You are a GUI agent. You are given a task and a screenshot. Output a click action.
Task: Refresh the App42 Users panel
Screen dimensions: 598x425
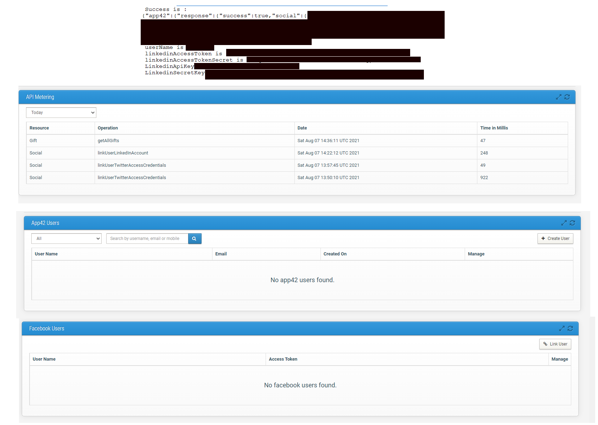pyautogui.click(x=572, y=223)
